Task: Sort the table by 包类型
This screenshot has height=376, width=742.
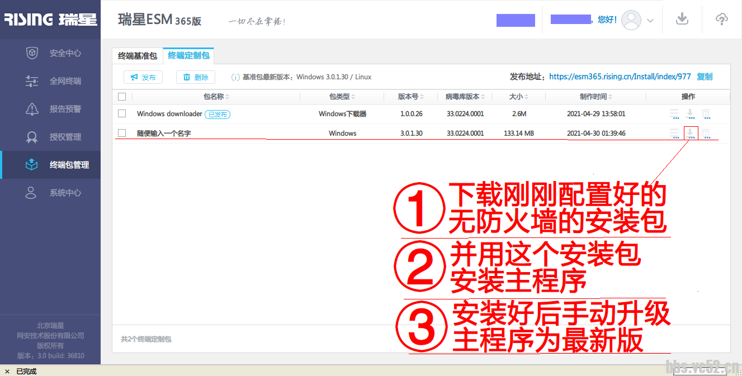Action: point(342,97)
